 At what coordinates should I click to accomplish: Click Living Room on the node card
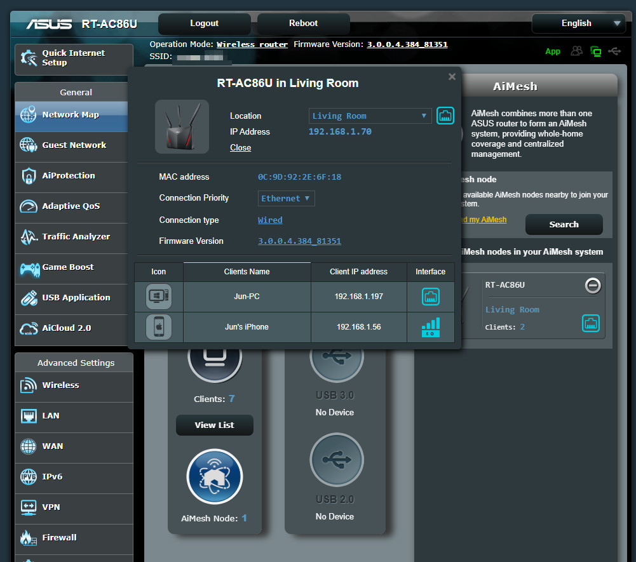(512, 310)
